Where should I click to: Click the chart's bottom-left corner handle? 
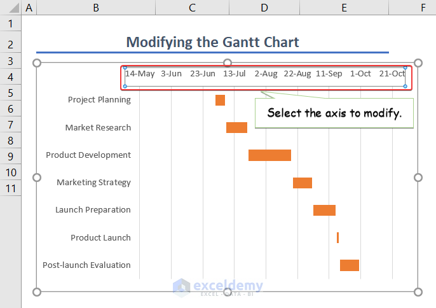[x=37, y=292]
